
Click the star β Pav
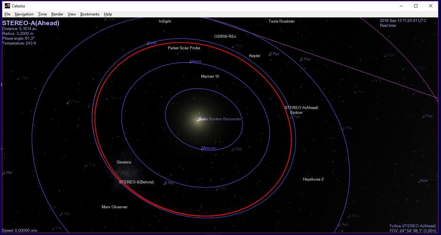click(274, 54)
